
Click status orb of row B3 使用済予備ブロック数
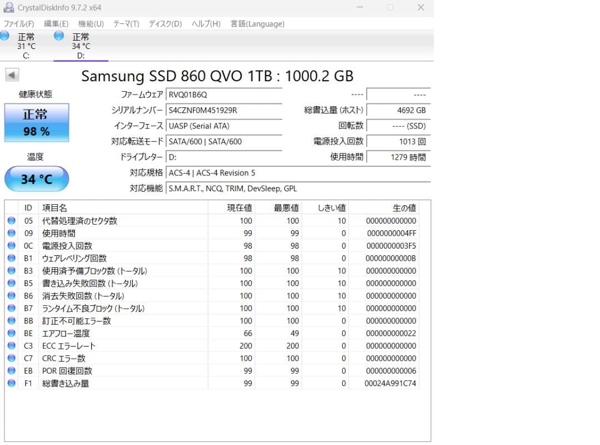click(x=12, y=270)
